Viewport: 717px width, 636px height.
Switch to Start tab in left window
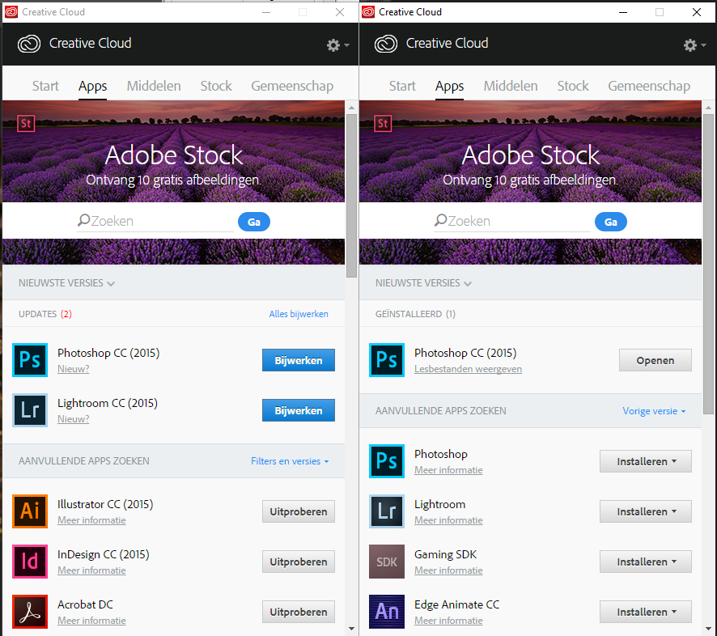45,86
